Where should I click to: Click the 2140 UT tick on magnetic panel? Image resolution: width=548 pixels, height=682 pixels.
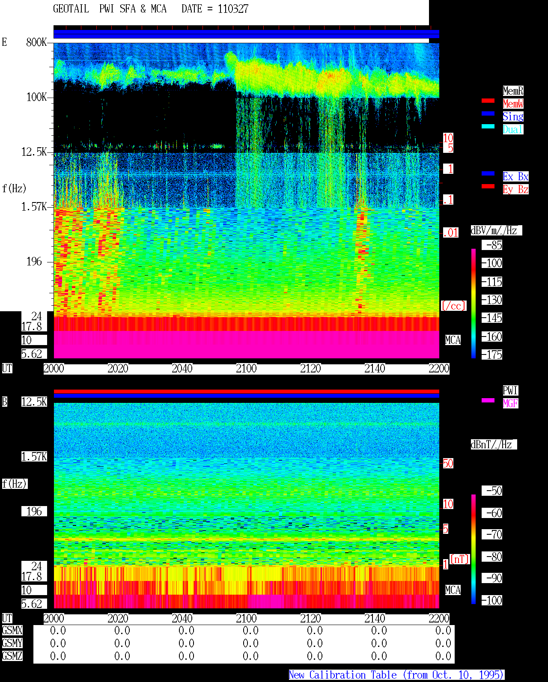[x=375, y=619]
